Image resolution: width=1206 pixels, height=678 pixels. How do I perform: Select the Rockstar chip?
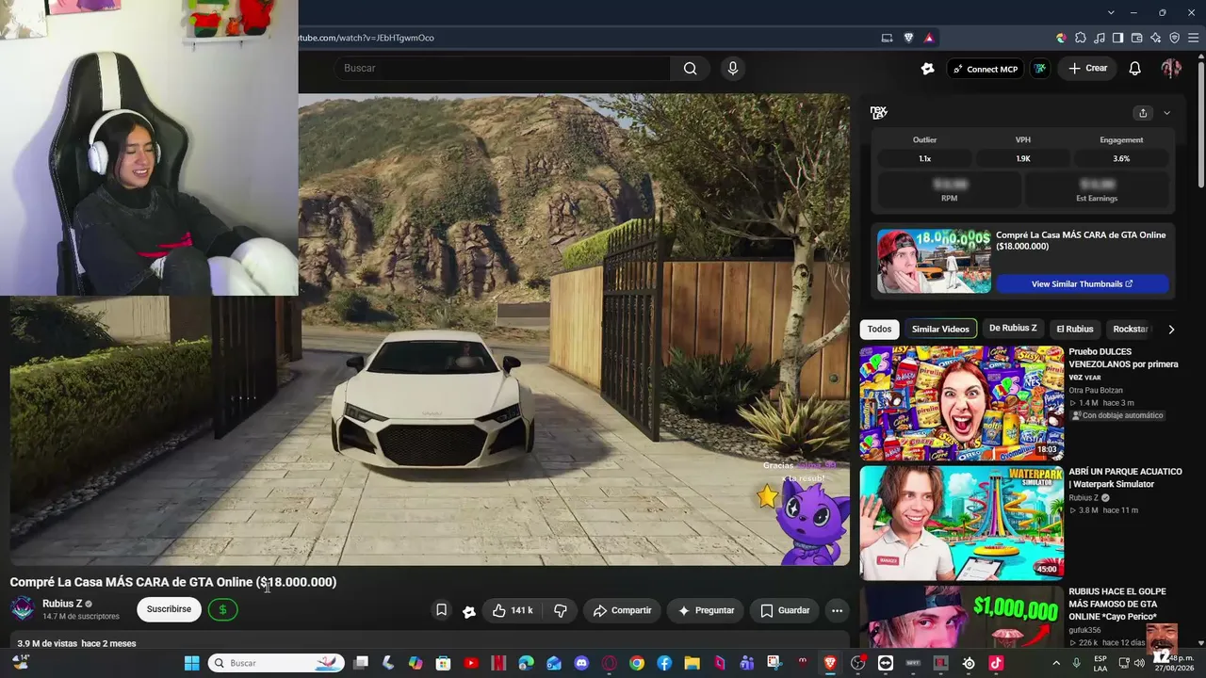1131,329
